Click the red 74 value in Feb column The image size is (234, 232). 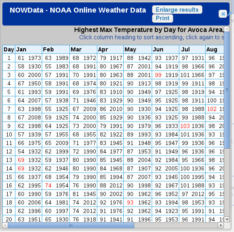point(48,185)
